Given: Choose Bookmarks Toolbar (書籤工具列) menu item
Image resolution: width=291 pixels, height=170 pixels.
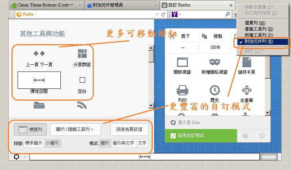Looking at the screenshot, I should click(x=263, y=29).
